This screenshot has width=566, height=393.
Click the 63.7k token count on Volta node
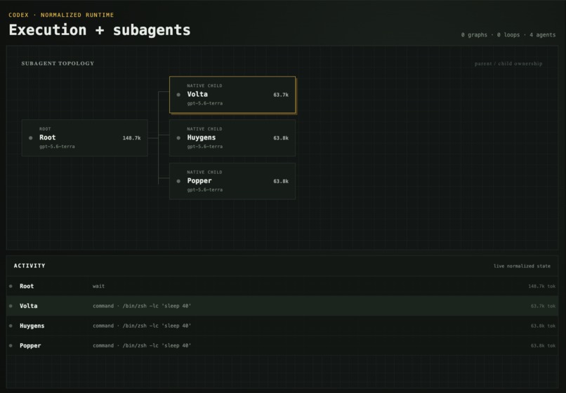[x=281, y=95]
